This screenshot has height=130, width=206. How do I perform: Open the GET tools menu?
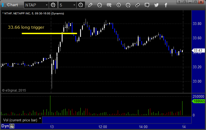click(109, 5)
